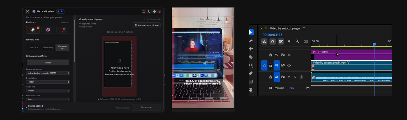Screen dimensions: 407x120
Task: Toggle lock on audio track A1
Action: point(271,77)
